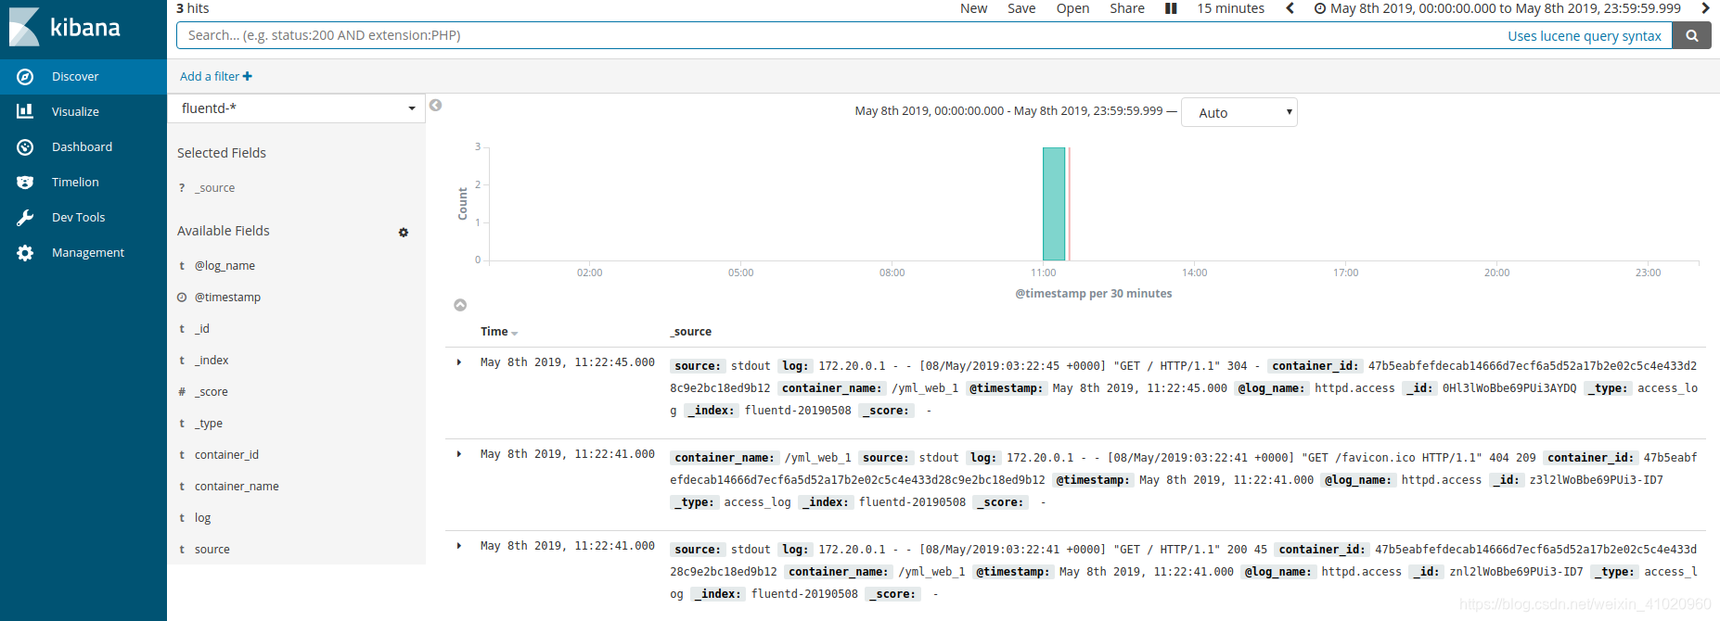Click Open saved search
This screenshot has width=1720, height=621.
click(x=1072, y=8)
